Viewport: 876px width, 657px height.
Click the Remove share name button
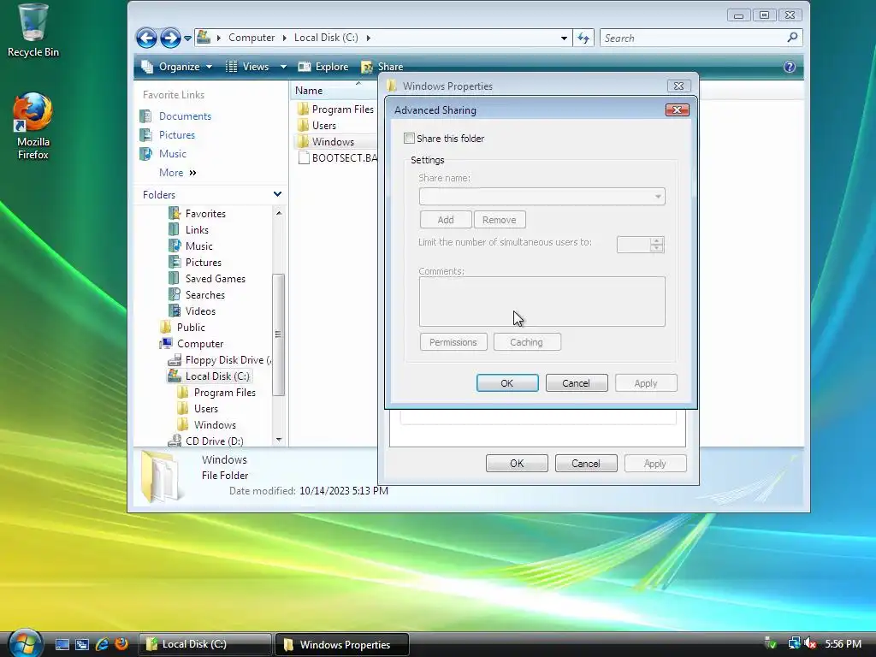click(x=500, y=220)
